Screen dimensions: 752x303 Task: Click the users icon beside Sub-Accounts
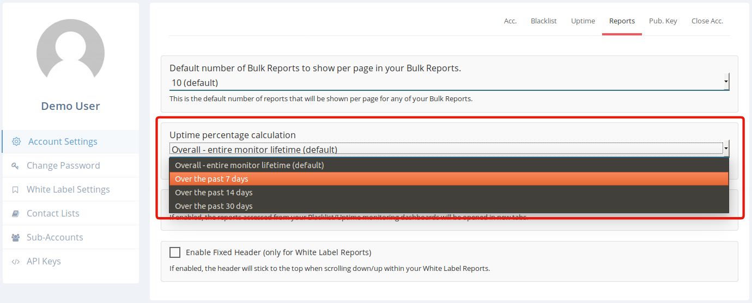[15, 237]
